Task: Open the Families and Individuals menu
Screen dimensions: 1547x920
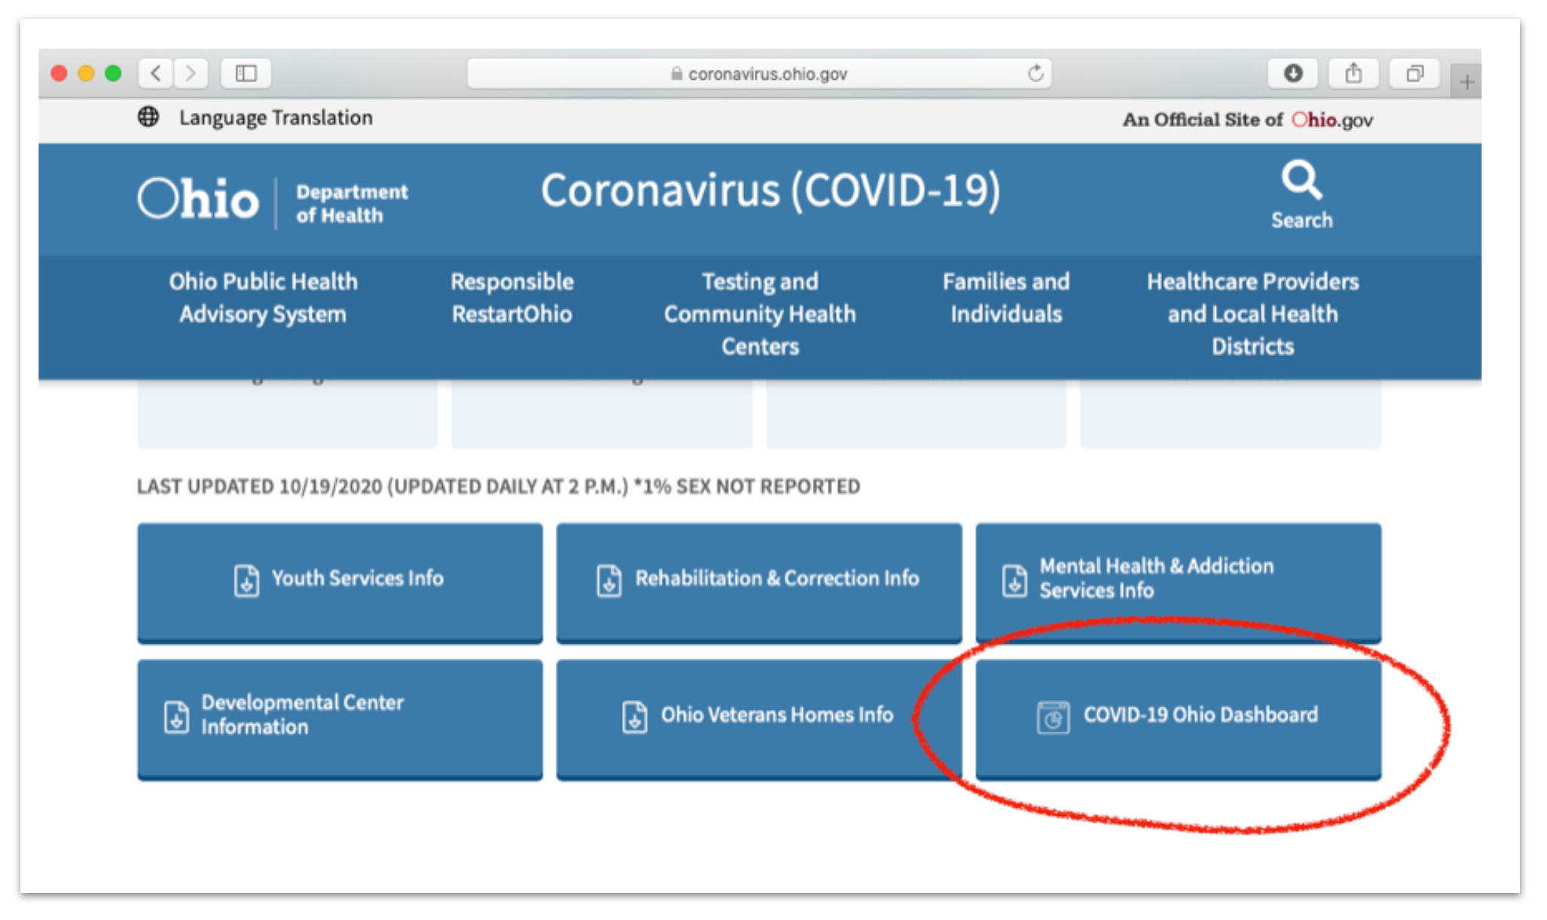Action: [x=1006, y=297]
